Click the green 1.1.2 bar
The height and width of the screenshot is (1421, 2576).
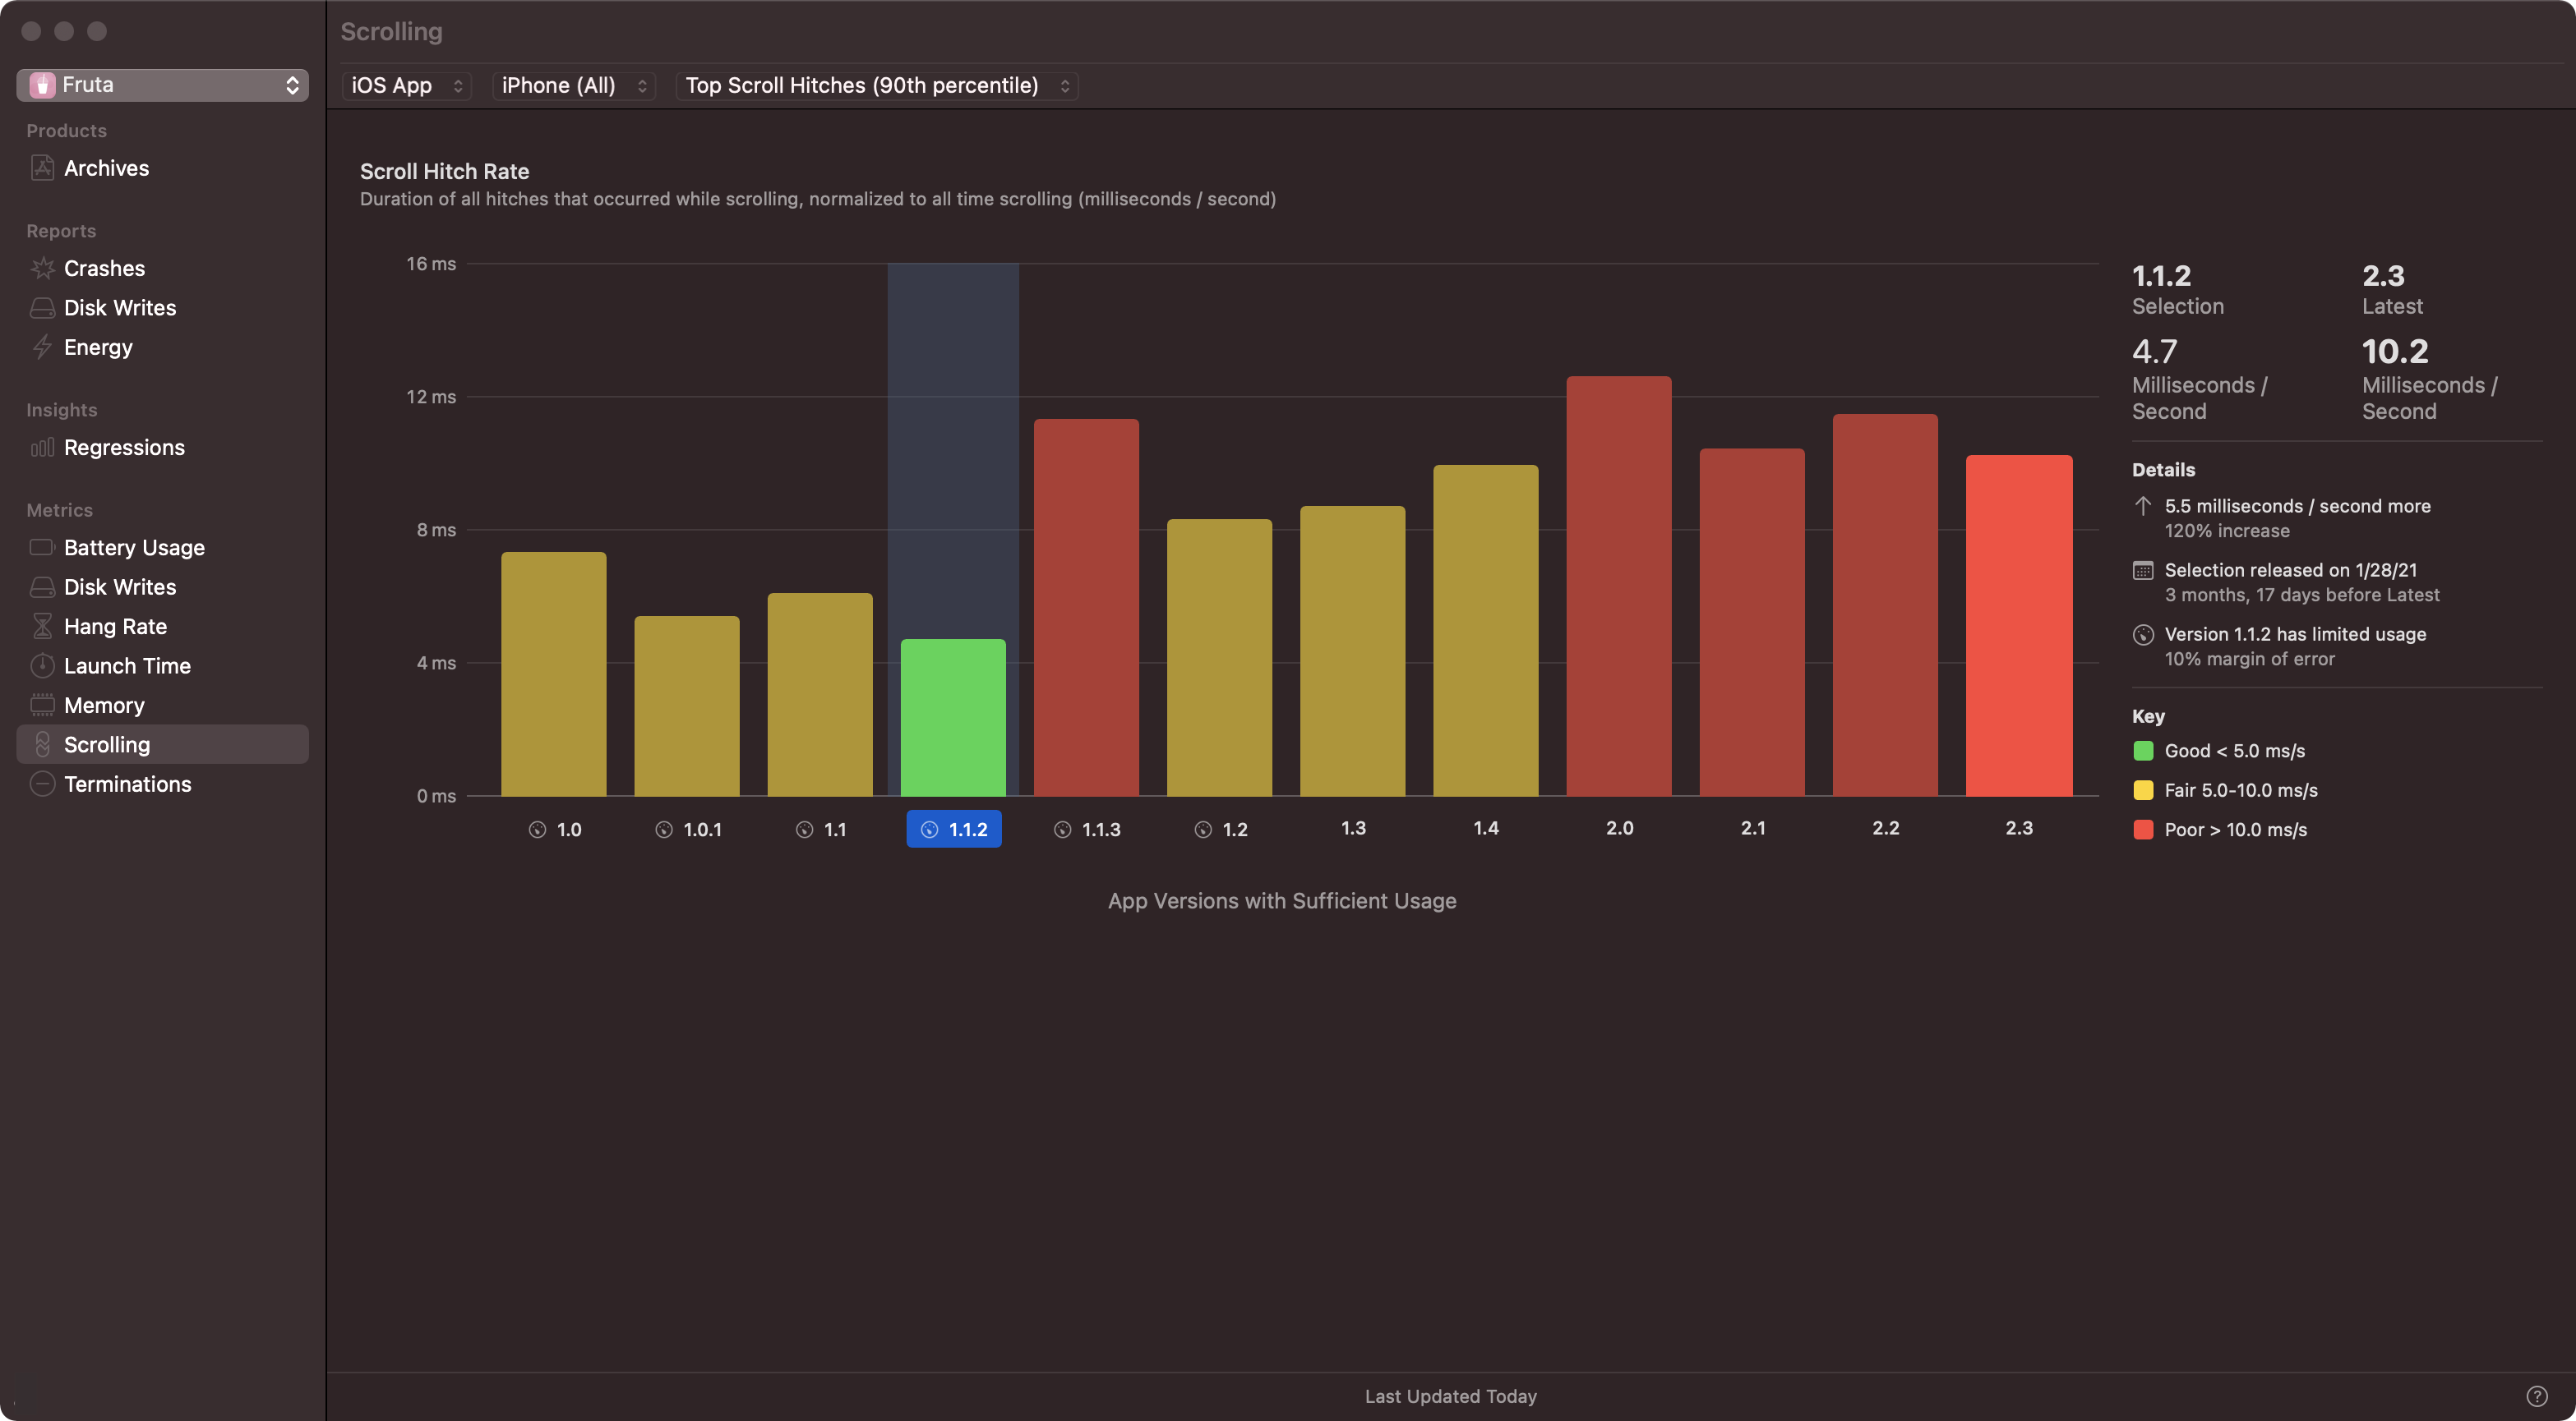point(953,718)
